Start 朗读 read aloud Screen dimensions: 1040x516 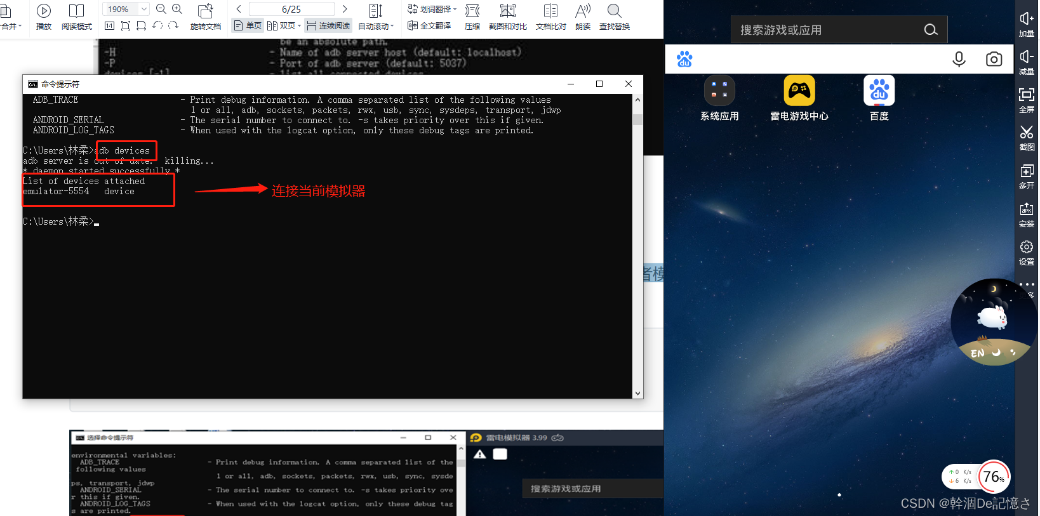583,17
